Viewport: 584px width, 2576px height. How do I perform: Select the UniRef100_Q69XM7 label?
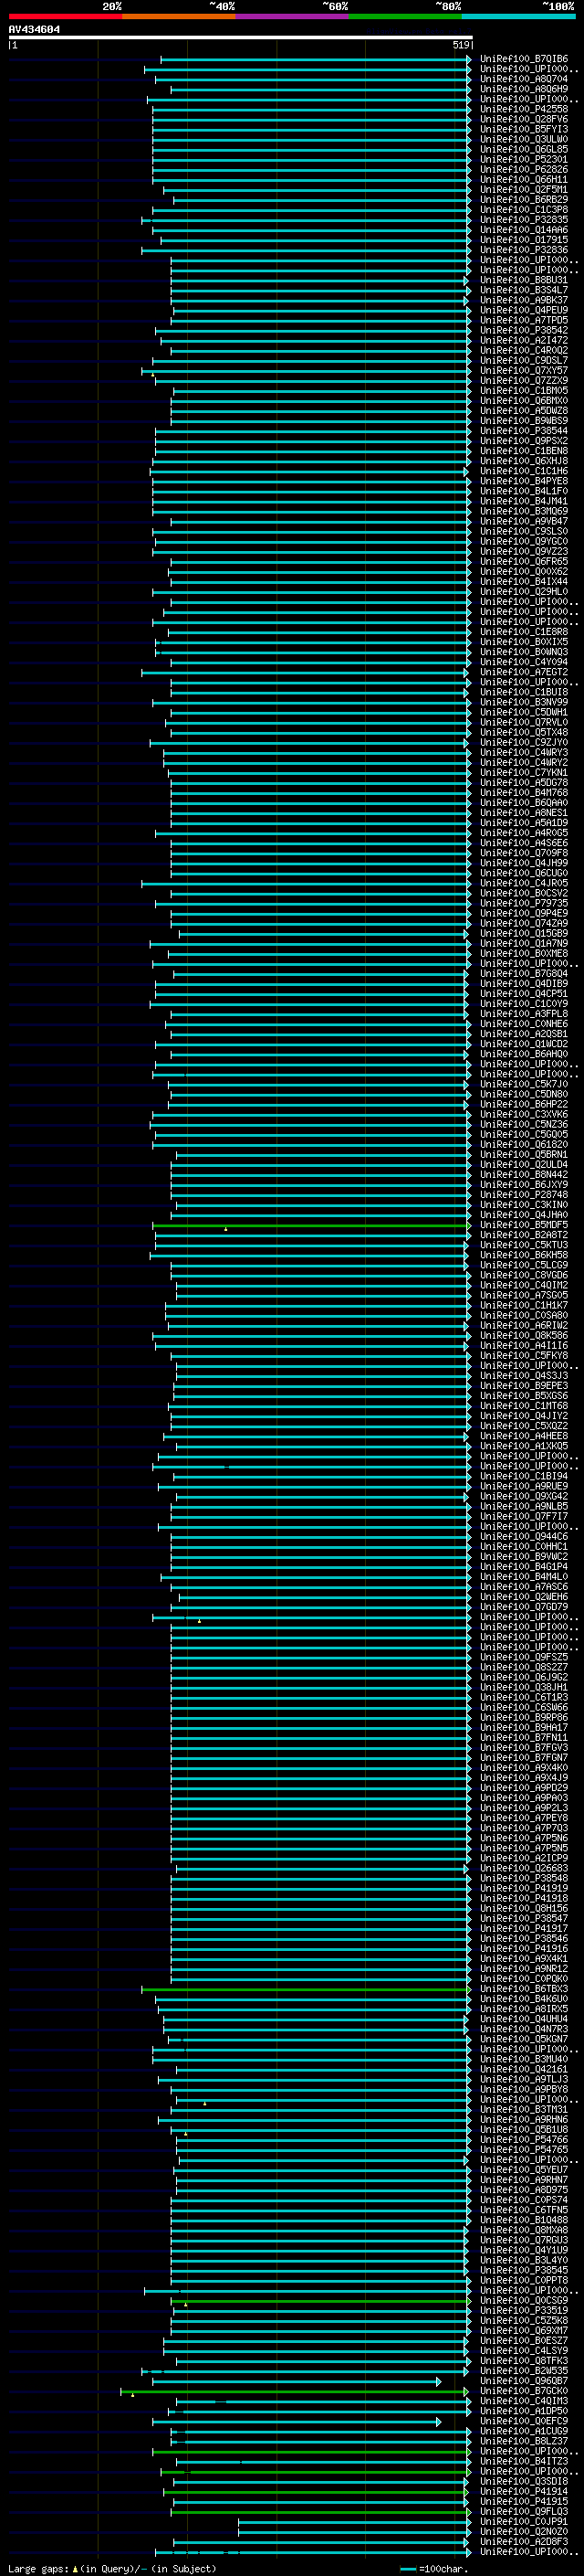click(524, 2330)
